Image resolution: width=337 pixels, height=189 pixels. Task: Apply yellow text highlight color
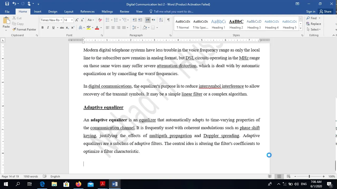[88, 28]
